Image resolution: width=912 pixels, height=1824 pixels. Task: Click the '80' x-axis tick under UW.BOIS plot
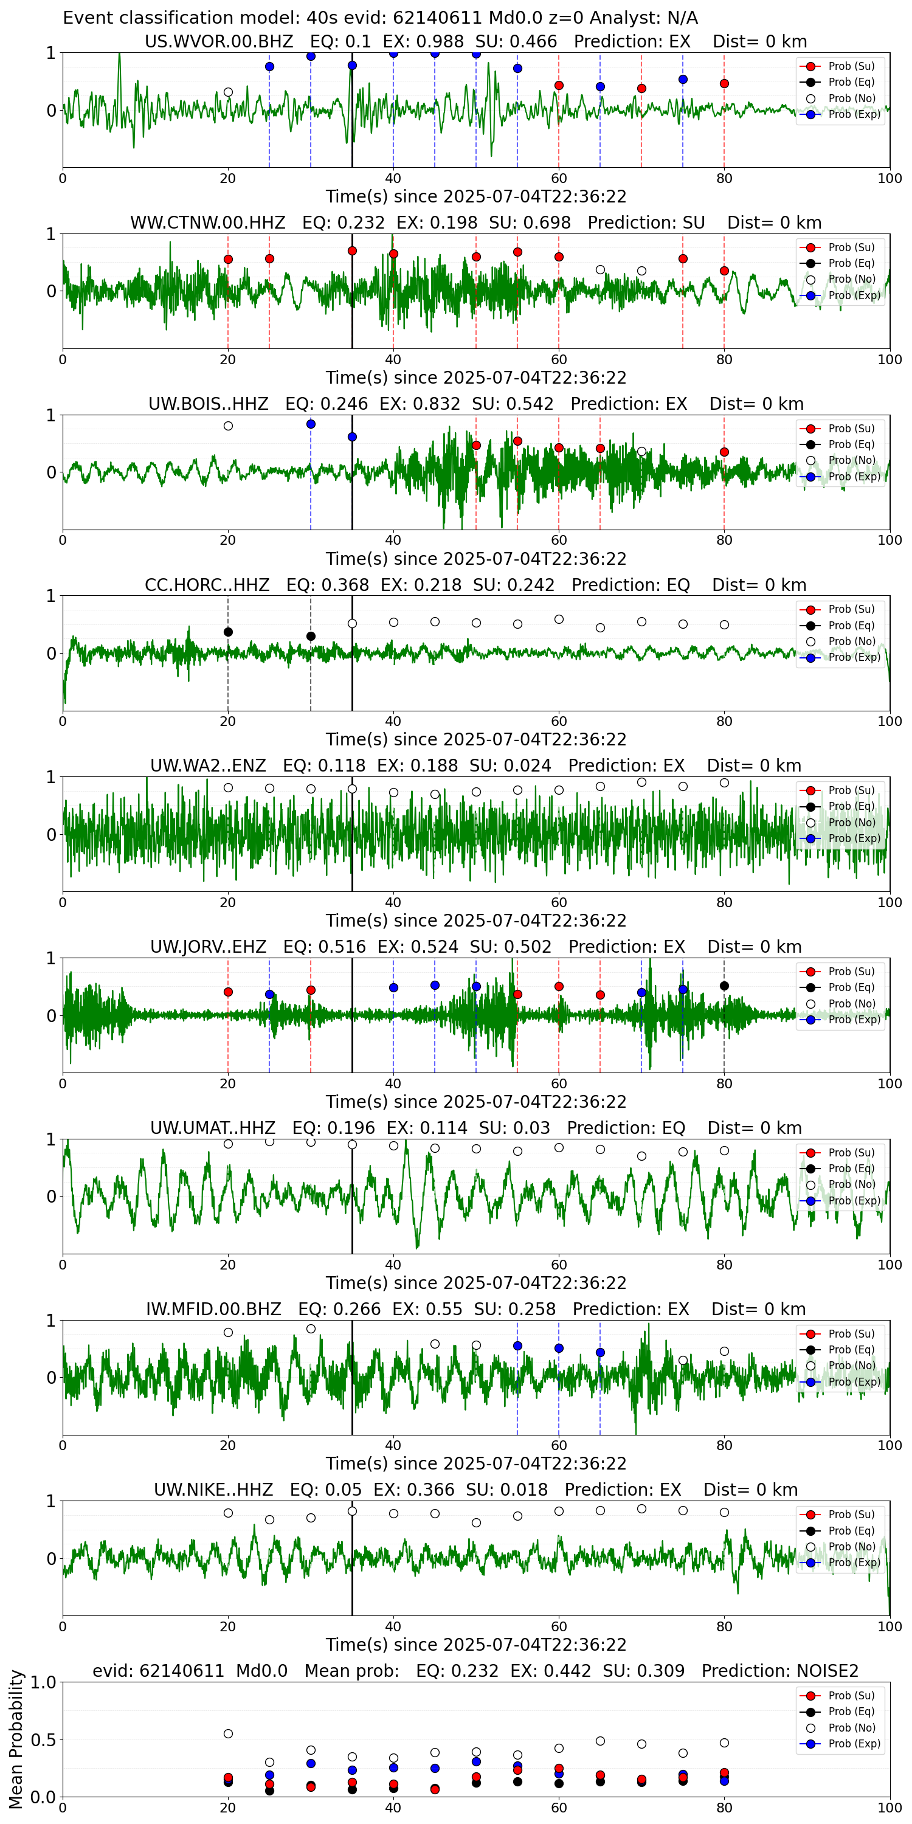click(x=724, y=541)
